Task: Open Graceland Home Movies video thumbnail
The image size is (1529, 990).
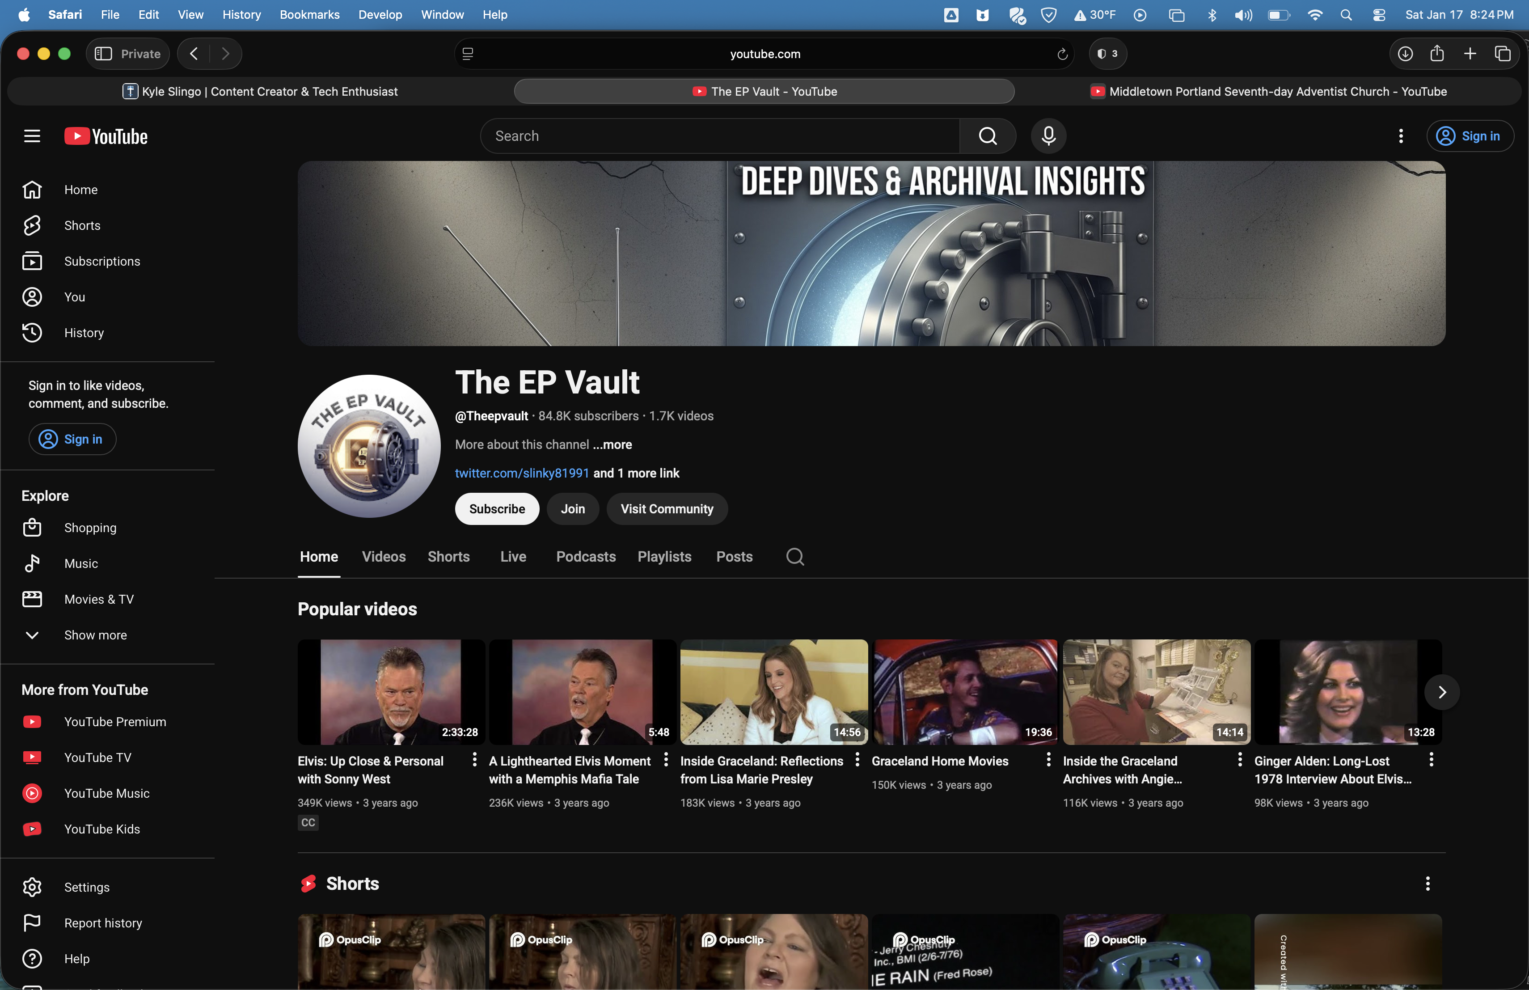Action: 964,692
